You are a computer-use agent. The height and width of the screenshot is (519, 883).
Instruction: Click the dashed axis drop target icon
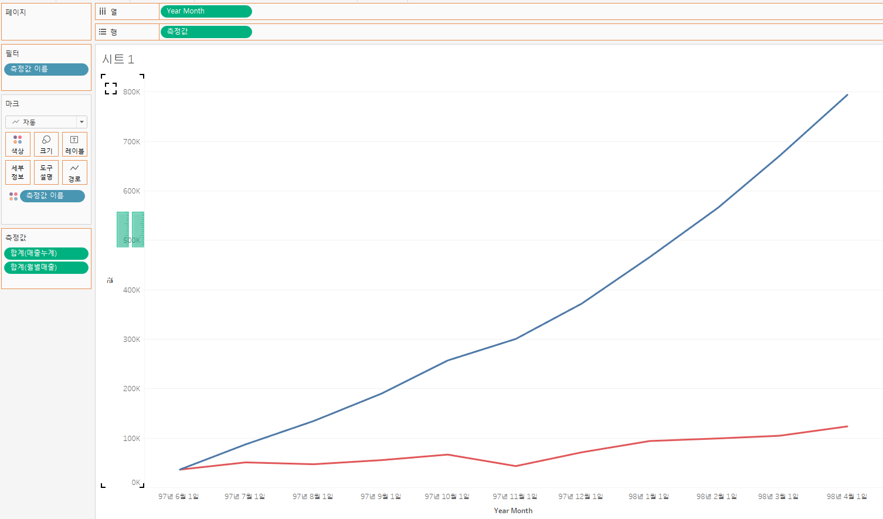(x=111, y=89)
